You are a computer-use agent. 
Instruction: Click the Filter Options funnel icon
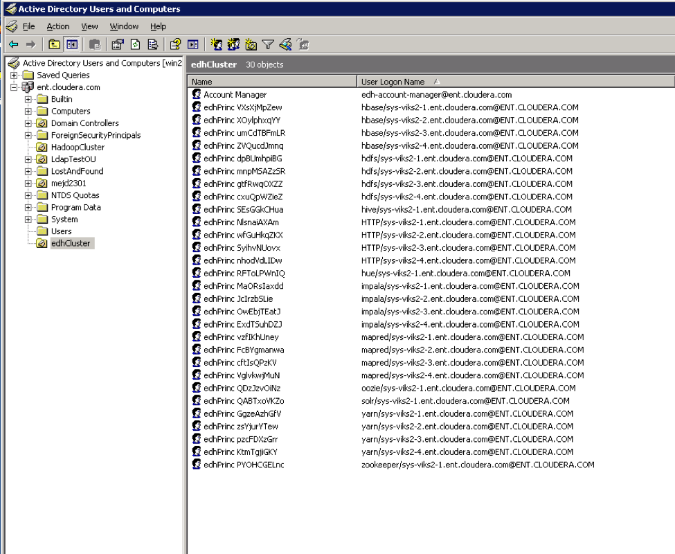(x=268, y=44)
